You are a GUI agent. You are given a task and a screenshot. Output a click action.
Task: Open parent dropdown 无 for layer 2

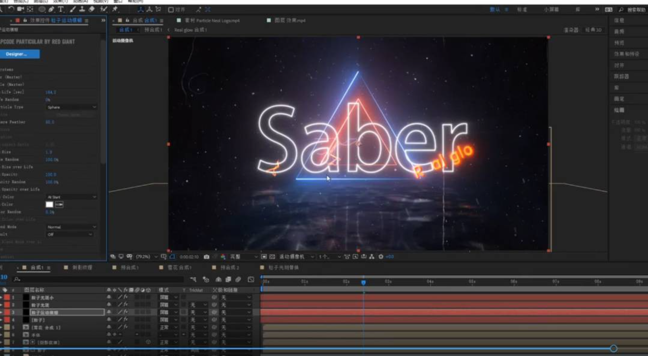236,305
